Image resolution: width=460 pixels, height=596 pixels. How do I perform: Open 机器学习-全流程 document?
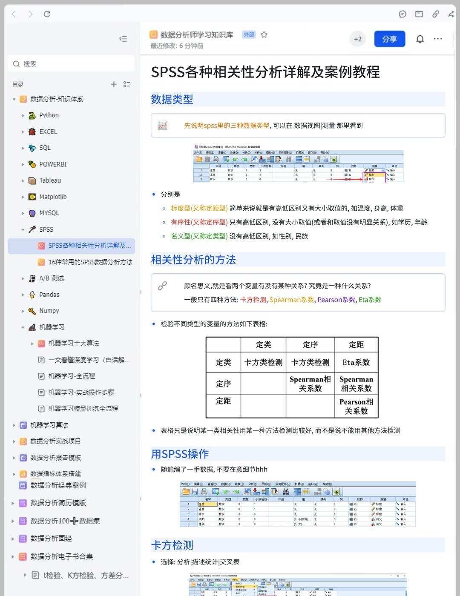coord(72,376)
